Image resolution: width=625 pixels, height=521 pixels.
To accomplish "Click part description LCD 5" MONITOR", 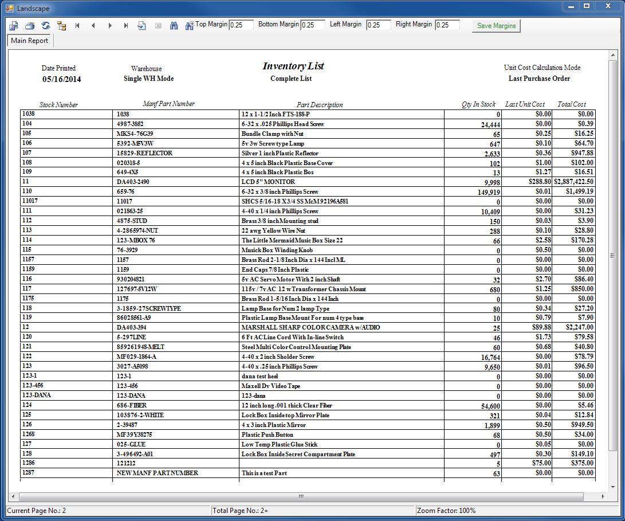I will click(268, 182).
